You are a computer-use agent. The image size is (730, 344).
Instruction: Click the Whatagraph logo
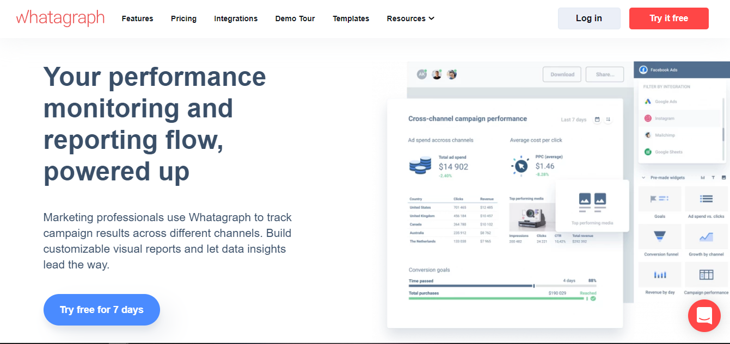pos(60,18)
